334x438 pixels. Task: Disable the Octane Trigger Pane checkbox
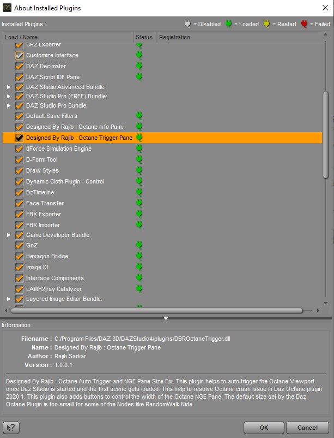point(19,138)
